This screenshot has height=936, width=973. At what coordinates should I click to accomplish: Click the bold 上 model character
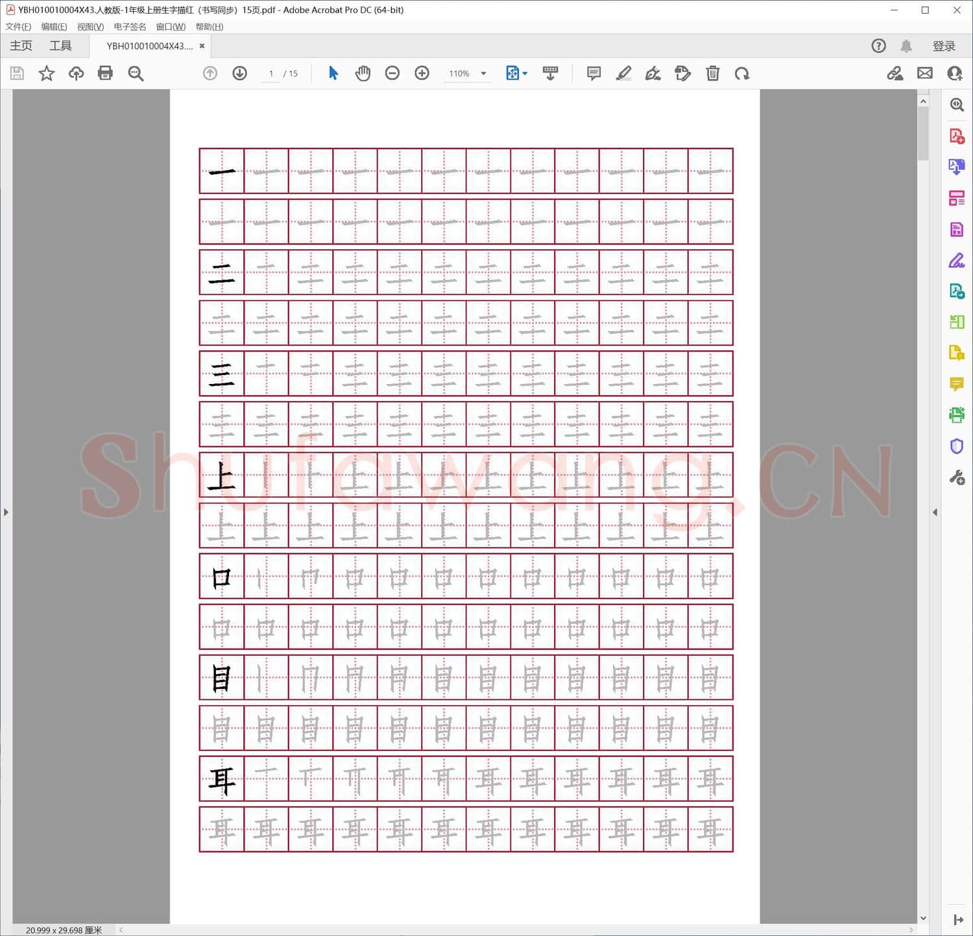tap(222, 476)
